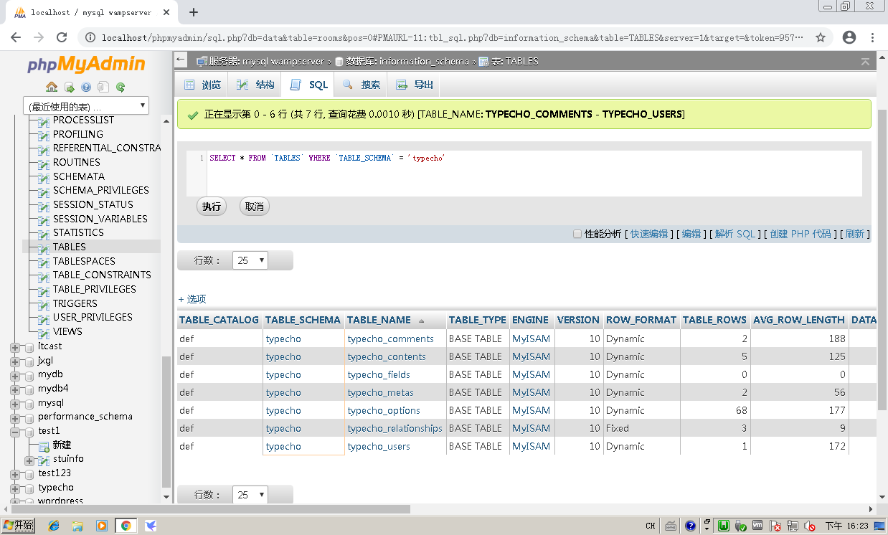Open phpMyAdmin documentation help icon
This screenshot has height=535, width=888.
point(86,87)
